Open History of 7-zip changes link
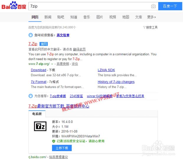This screenshot has height=159, width=183. click(x=116, y=82)
